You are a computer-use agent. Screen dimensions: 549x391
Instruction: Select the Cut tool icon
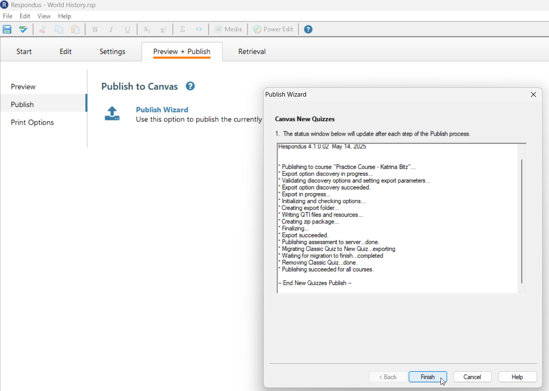42,29
